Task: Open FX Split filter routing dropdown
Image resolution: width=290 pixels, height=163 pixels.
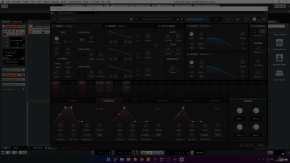Action: click(258, 35)
